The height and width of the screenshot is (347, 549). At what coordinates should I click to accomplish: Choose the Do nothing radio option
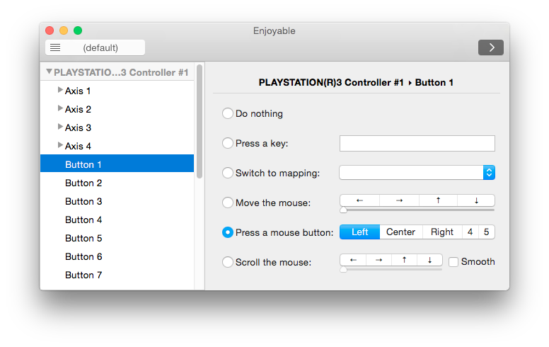228,113
